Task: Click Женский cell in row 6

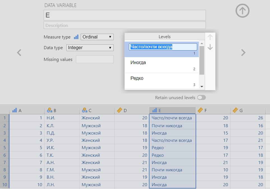Action: [97, 155]
